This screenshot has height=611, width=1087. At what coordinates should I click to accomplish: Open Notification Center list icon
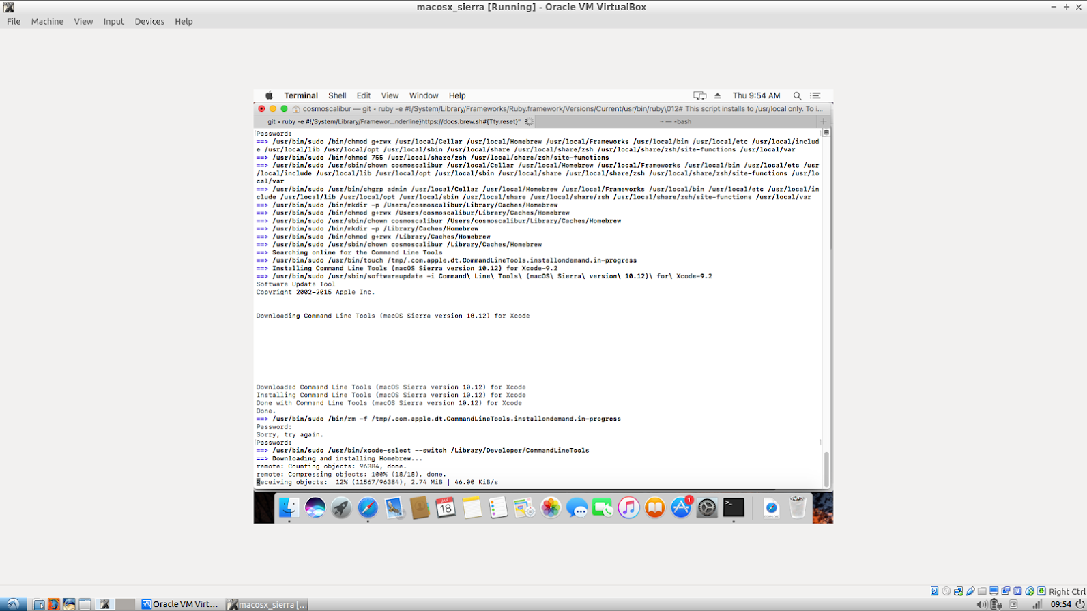(815, 95)
